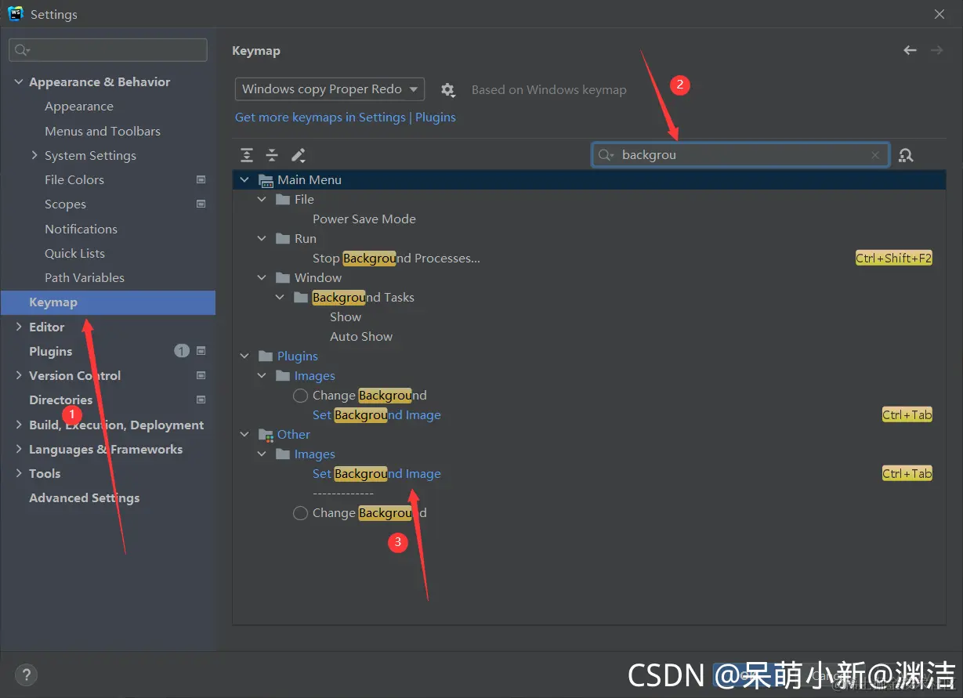Image resolution: width=963 pixels, height=698 pixels.
Task: Expand the Tools settings section
Action: [x=19, y=473]
